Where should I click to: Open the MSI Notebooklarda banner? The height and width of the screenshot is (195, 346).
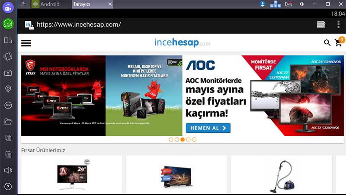(63, 96)
